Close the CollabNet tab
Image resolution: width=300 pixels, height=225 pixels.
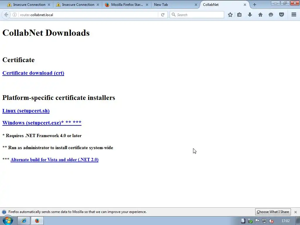[x=245, y=5]
